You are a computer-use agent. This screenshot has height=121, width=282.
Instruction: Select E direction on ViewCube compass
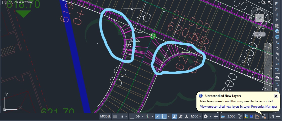tap(269, 18)
